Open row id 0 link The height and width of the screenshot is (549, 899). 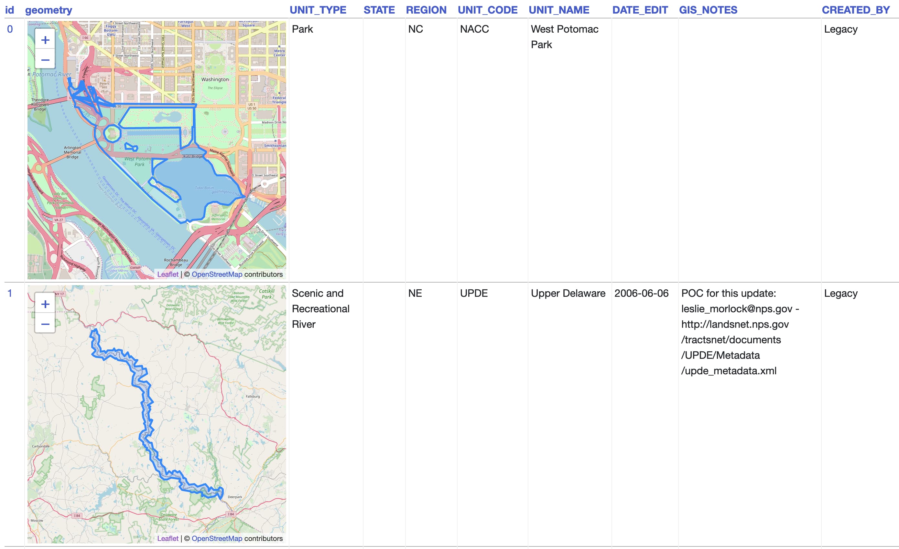10,29
